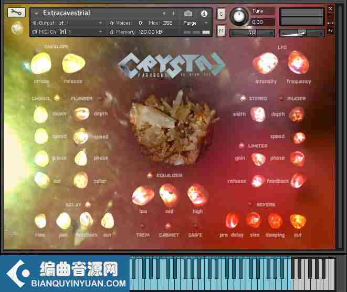Click the Delay time crystal knob
Viewport: 347px width, 292px height.
[40, 221]
